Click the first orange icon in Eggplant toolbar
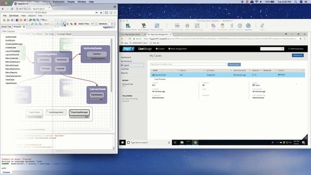The image size is (311, 175). pyautogui.click(x=4, y=20)
